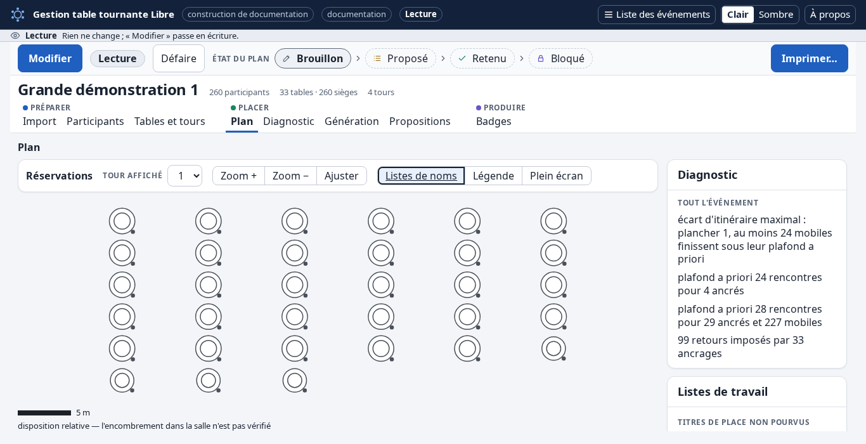866x444 pixels.
Task: Click the list icon in Proposé state
Action: [377, 58]
